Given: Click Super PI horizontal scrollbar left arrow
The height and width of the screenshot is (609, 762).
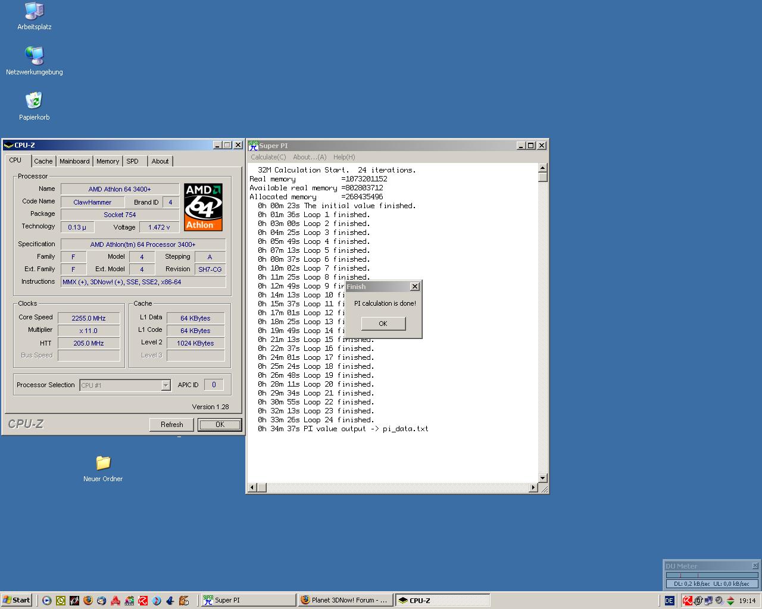Looking at the screenshot, I should 252,488.
